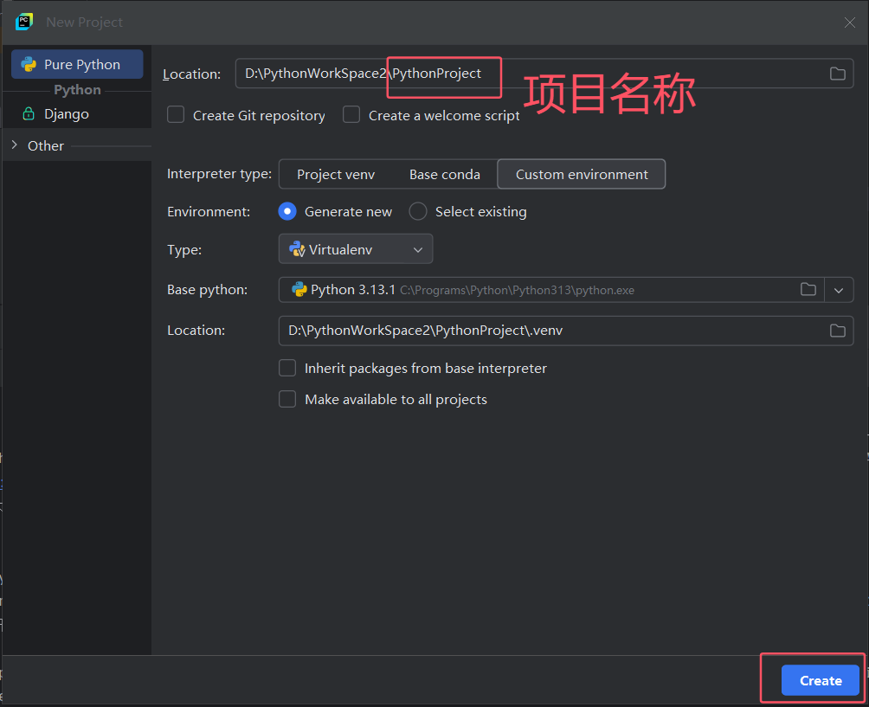Tick the Create a welcome script checkbox
The width and height of the screenshot is (869, 707).
click(351, 115)
